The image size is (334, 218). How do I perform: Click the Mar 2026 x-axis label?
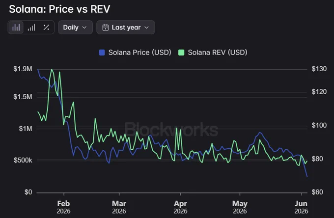point(119,207)
